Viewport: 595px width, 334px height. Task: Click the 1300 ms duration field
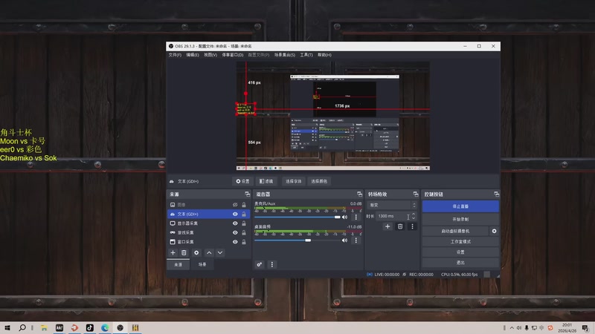[x=393, y=216]
